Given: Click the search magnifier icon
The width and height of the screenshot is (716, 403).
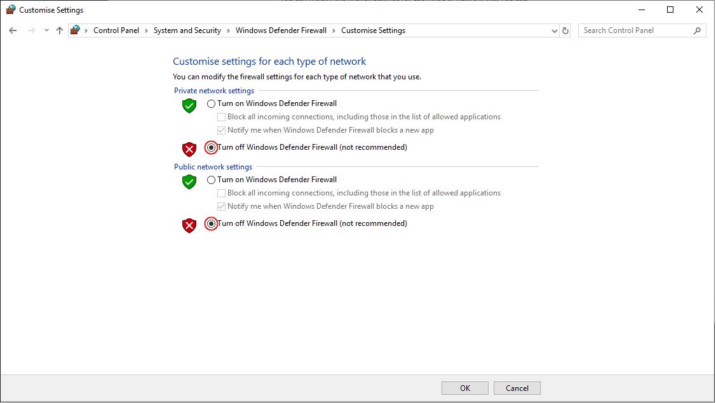Looking at the screenshot, I should point(697,30).
